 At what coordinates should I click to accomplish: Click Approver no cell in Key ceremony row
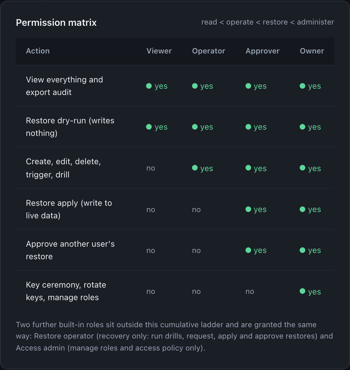(250, 291)
